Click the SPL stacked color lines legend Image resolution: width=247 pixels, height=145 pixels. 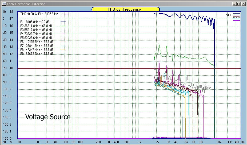tap(236, 17)
